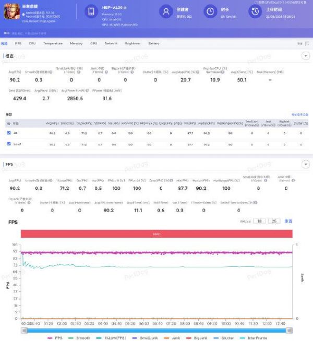Click the blue timeline range slider below chart
The height and width of the screenshot is (341, 313).
156,330
